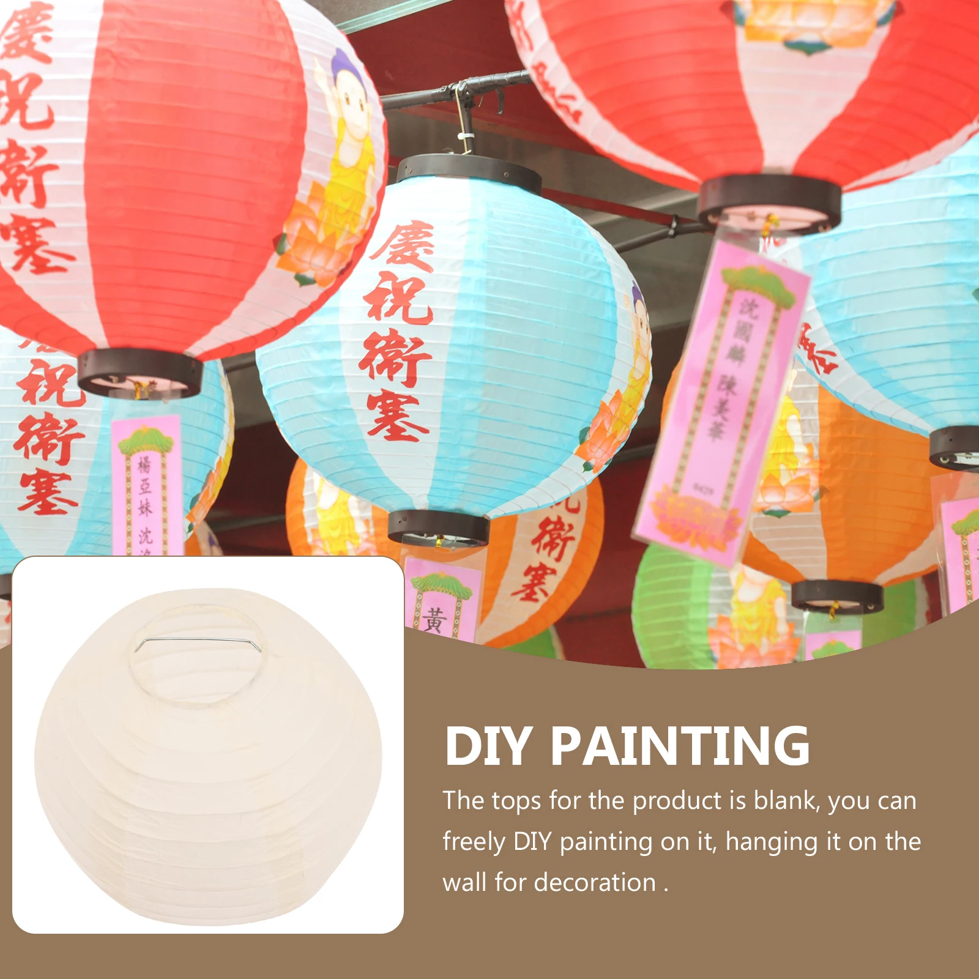The image size is (979, 979).
Task: Select the blank white lantern product image
Action: (208, 745)
